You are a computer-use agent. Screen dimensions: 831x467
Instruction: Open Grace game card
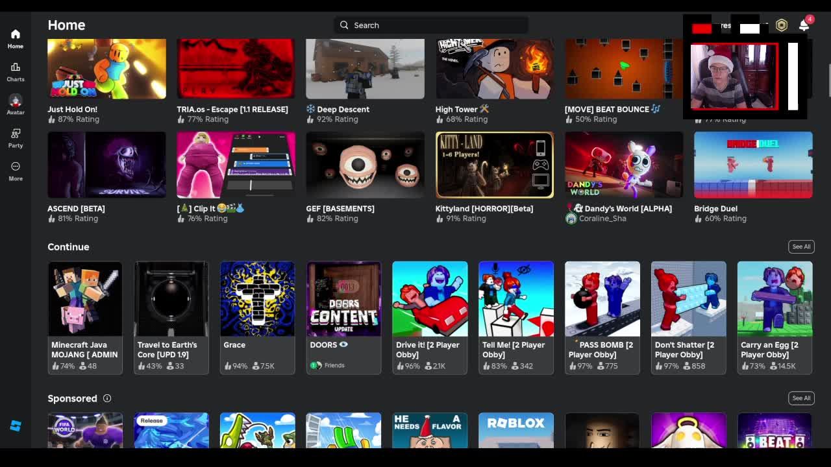[257, 318]
